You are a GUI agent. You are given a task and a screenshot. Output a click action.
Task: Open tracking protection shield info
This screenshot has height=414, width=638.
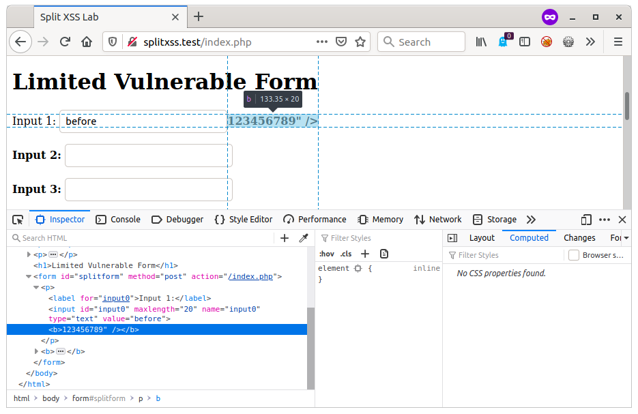[113, 42]
